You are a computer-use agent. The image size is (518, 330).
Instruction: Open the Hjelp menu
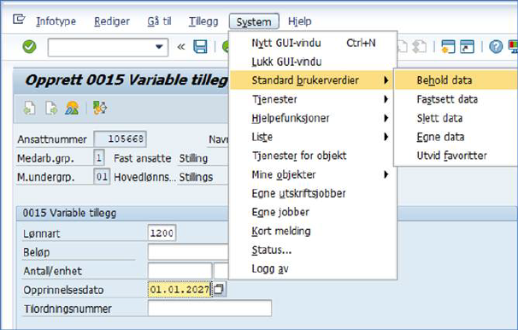300,21
